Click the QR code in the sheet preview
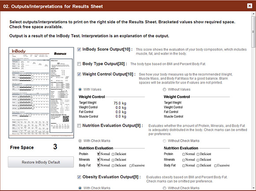256x191 pixels. (66, 119)
